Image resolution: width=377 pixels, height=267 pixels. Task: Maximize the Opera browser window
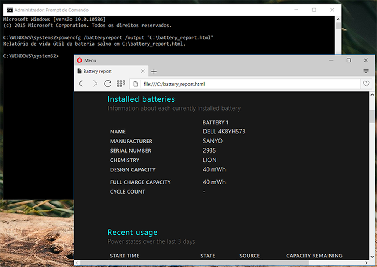349,60
